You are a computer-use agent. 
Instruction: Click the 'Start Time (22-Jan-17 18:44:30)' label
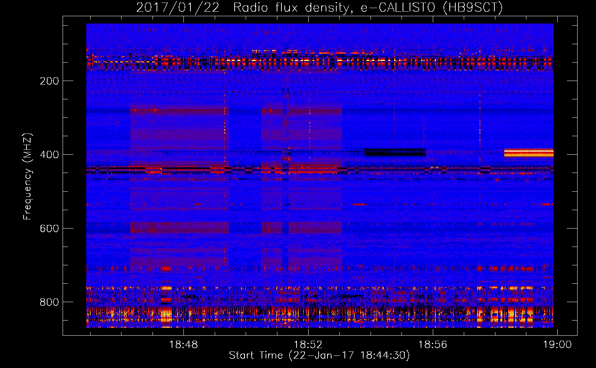[x=319, y=355]
